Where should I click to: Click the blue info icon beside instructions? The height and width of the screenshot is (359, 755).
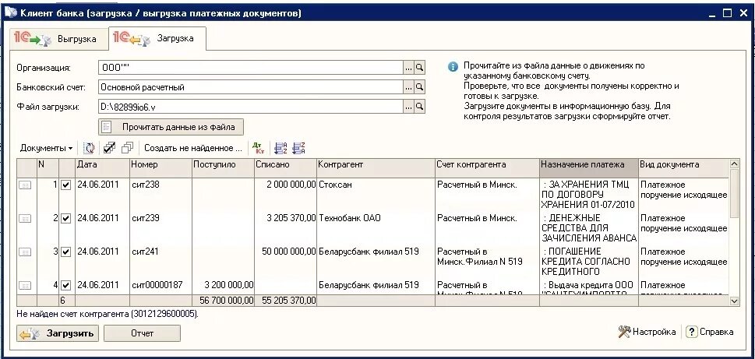(x=453, y=67)
